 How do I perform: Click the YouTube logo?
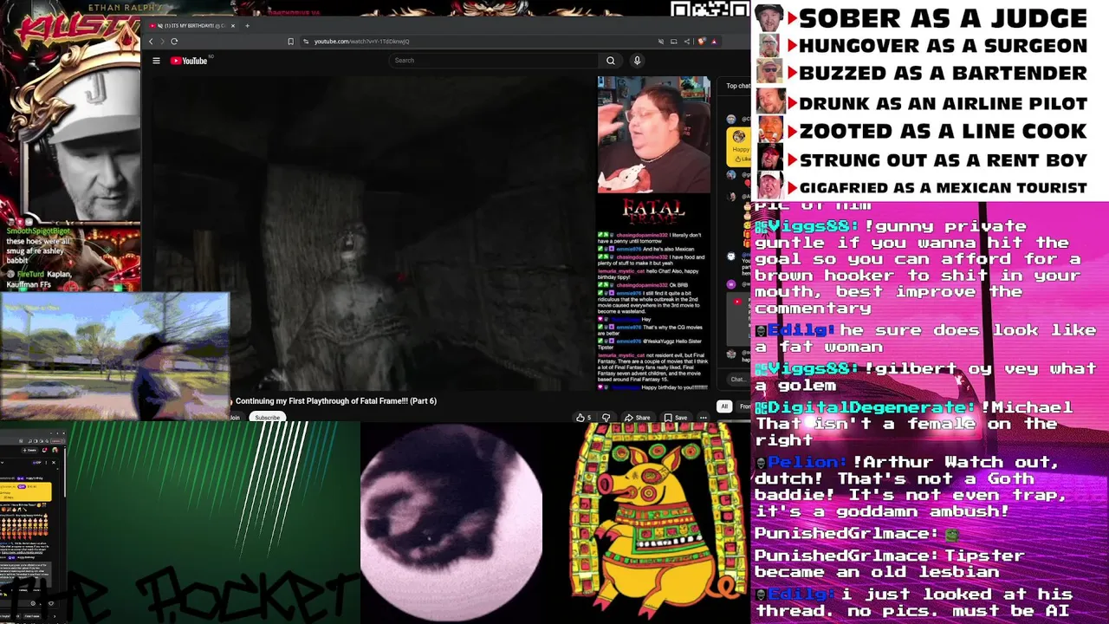click(189, 61)
